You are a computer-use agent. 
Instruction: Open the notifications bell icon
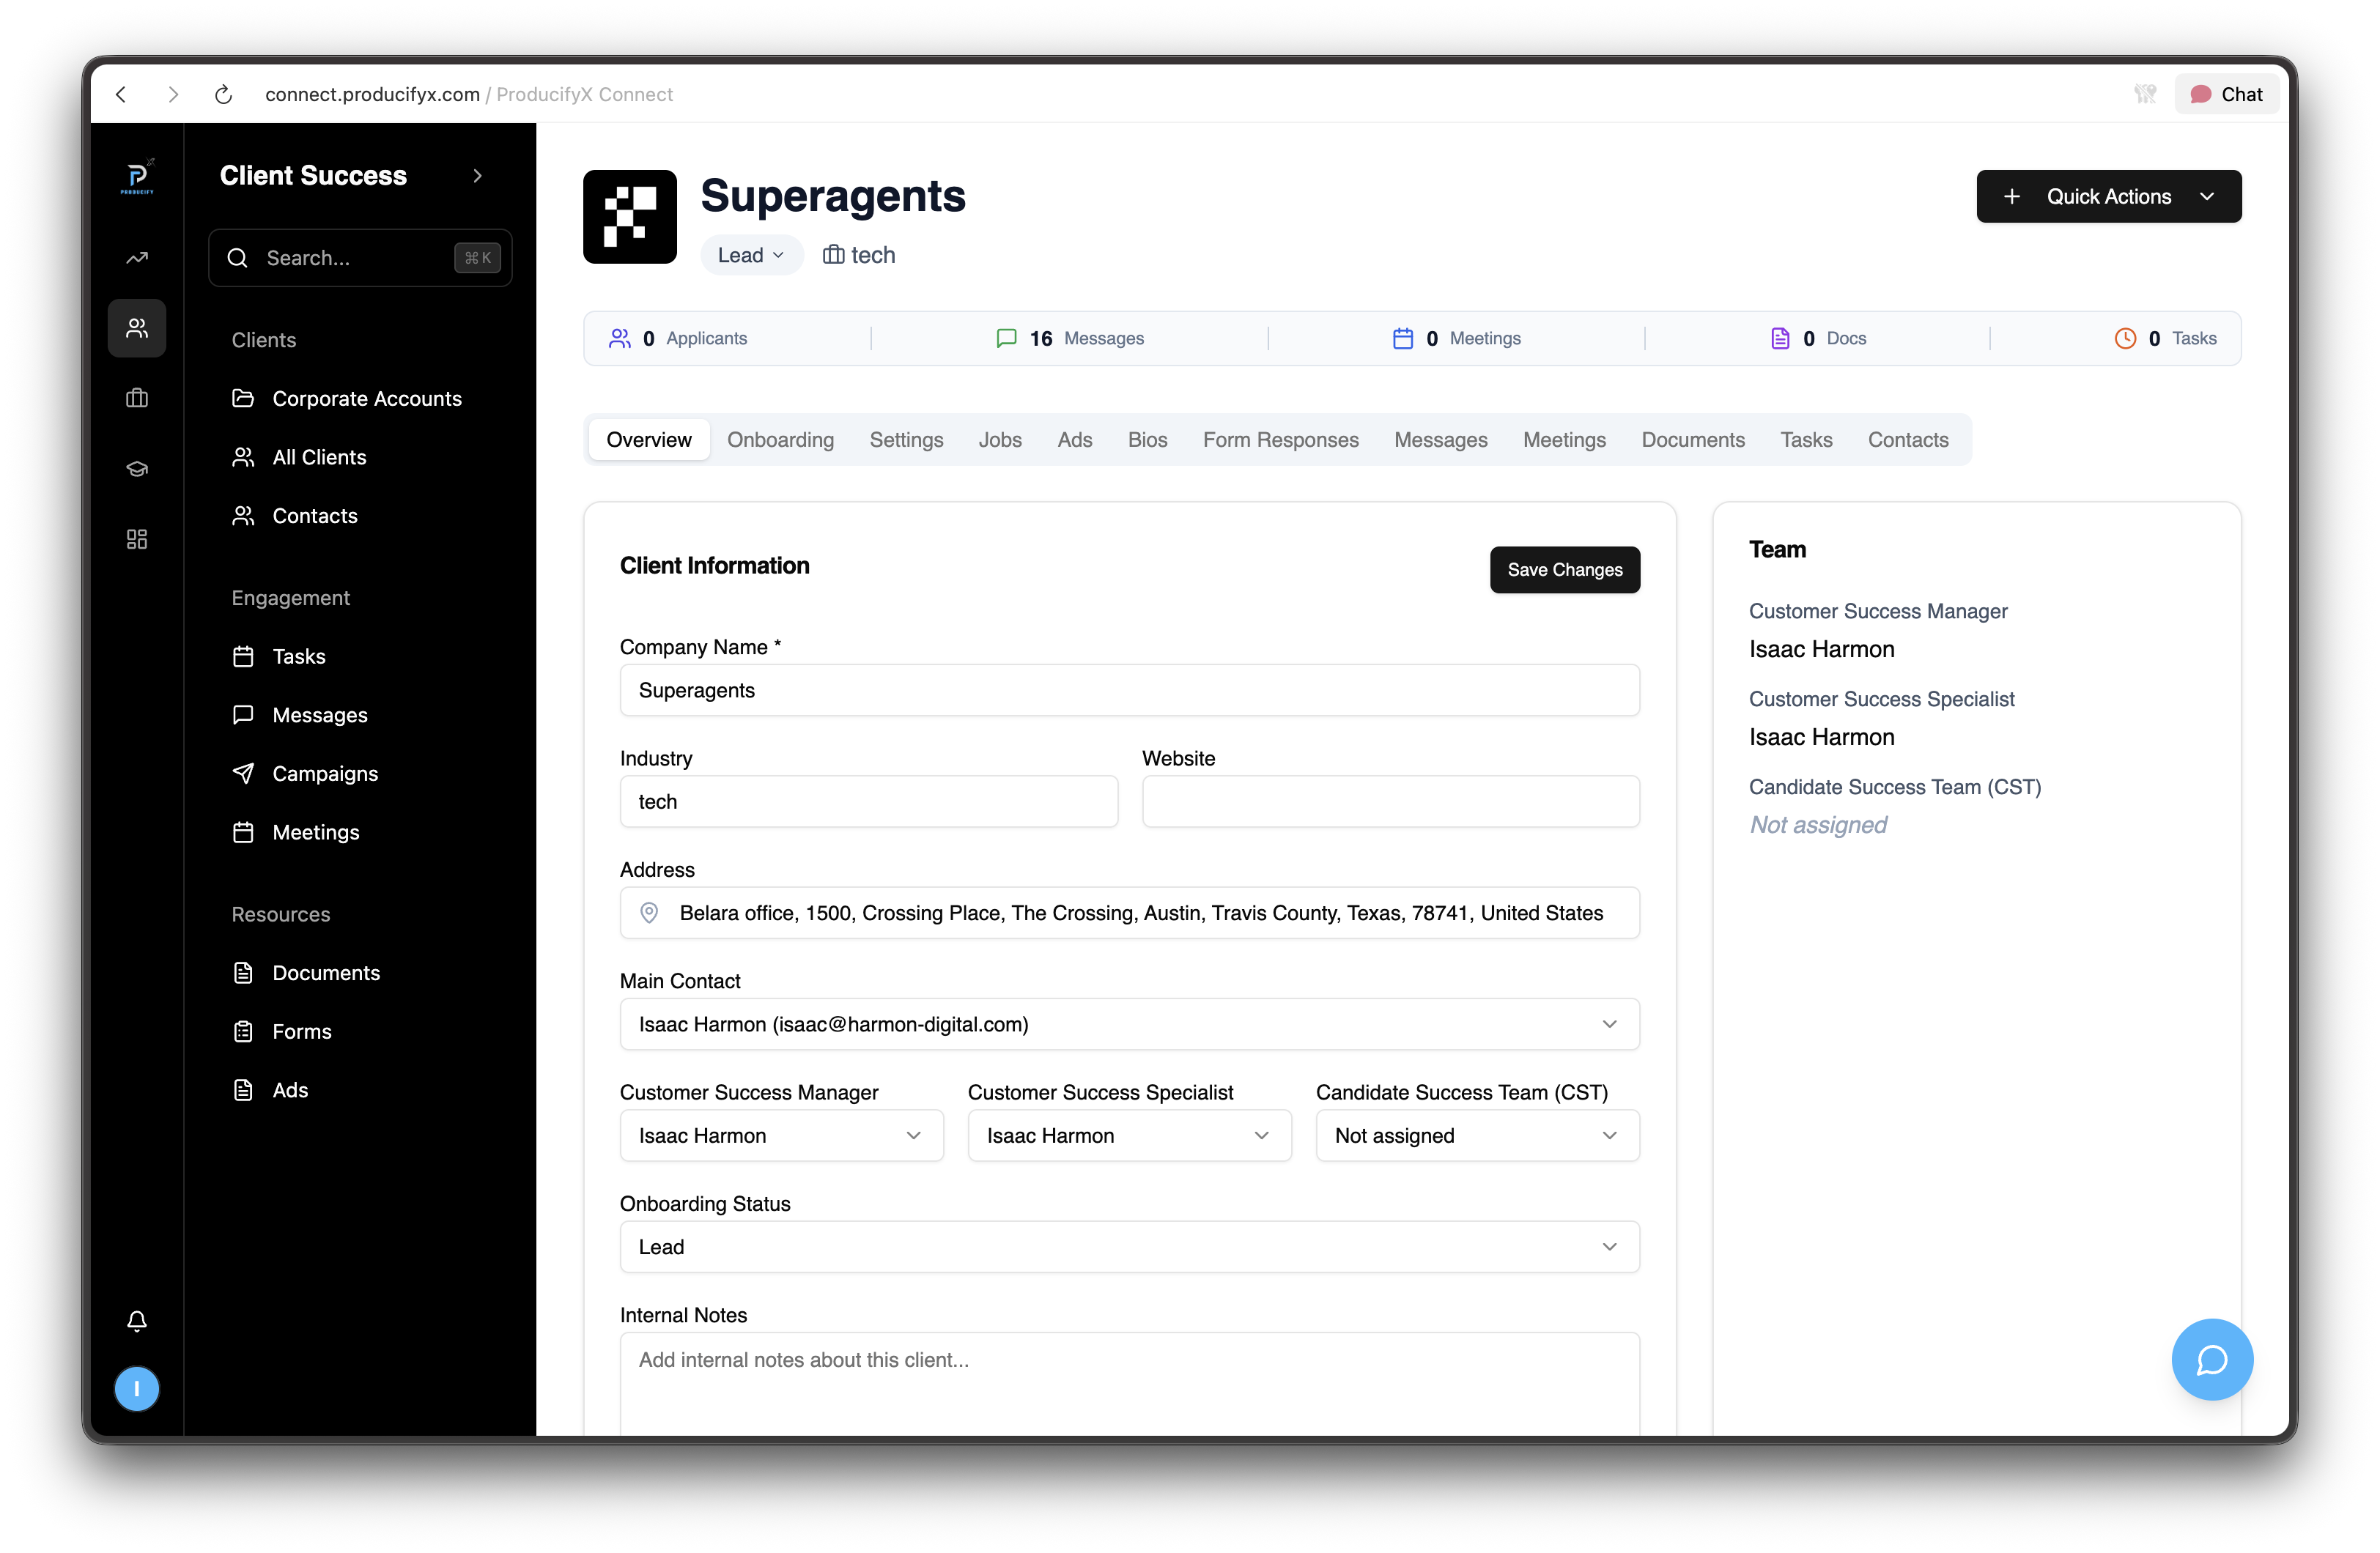(137, 1321)
